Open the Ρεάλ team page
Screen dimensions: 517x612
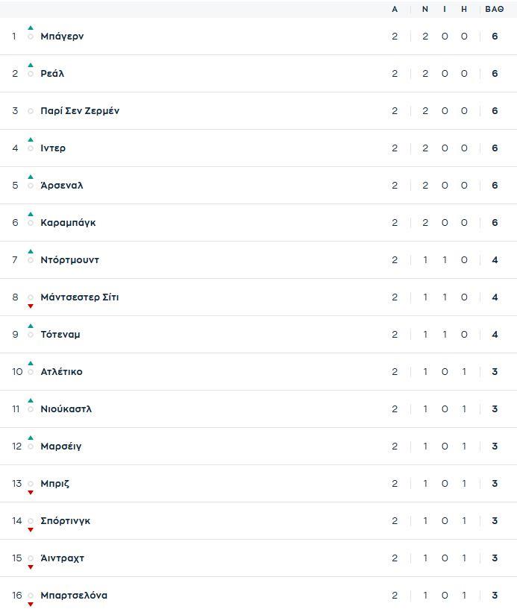coord(52,74)
